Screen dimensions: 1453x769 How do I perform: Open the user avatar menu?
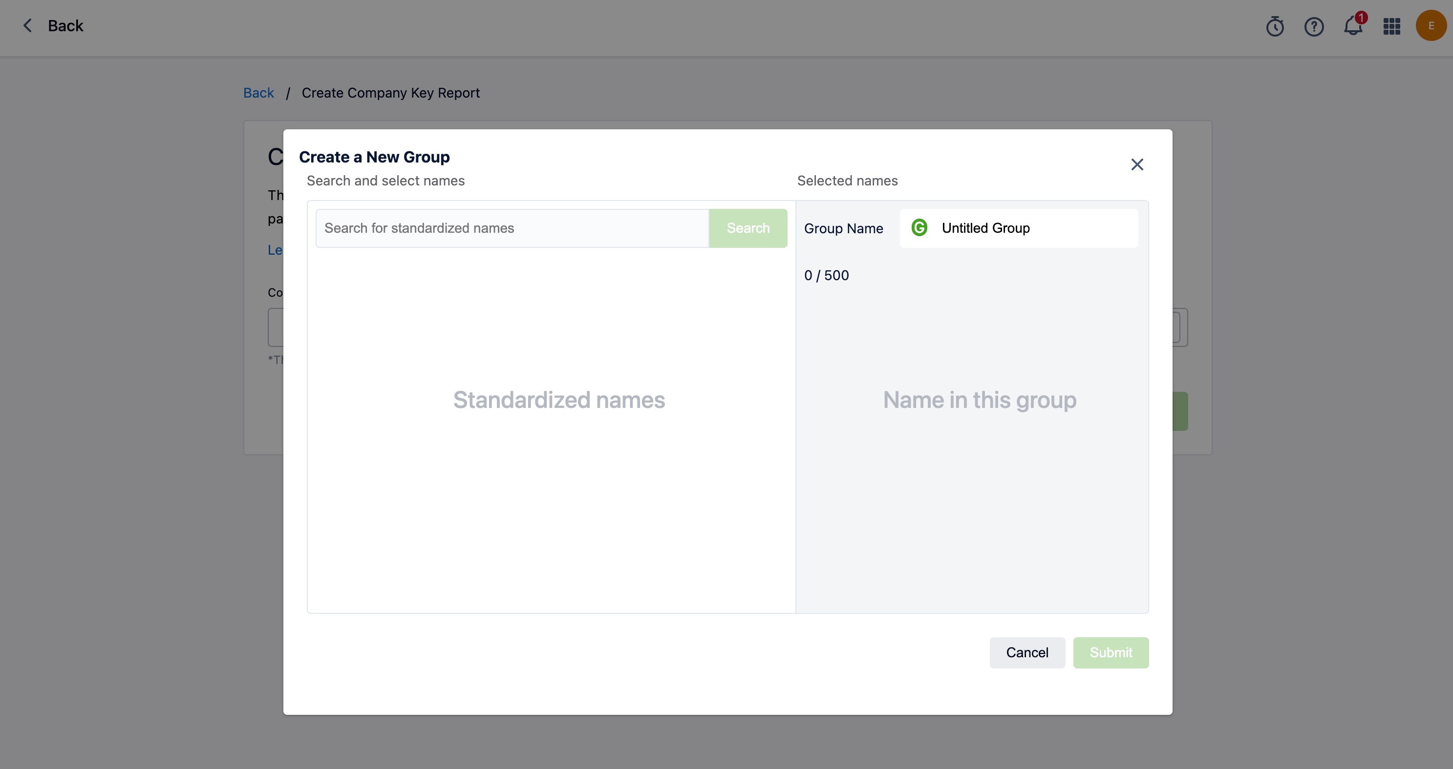point(1431,26)
